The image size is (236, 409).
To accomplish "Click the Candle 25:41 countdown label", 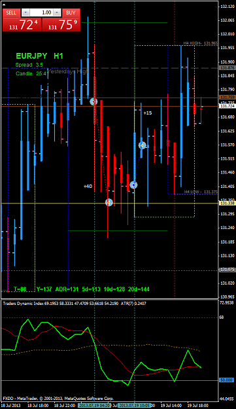I will pos(32,73).
